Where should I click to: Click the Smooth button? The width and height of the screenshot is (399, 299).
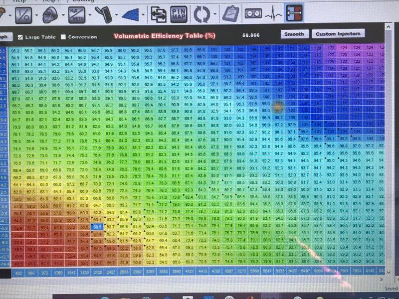pos(294,34)
